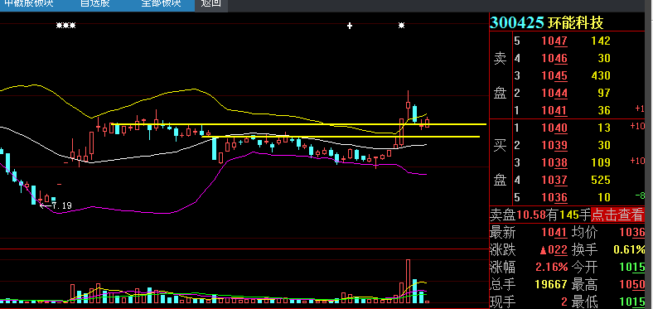Click the plus marker above the chart
653x309 pixels.
(x=350, y=26)
